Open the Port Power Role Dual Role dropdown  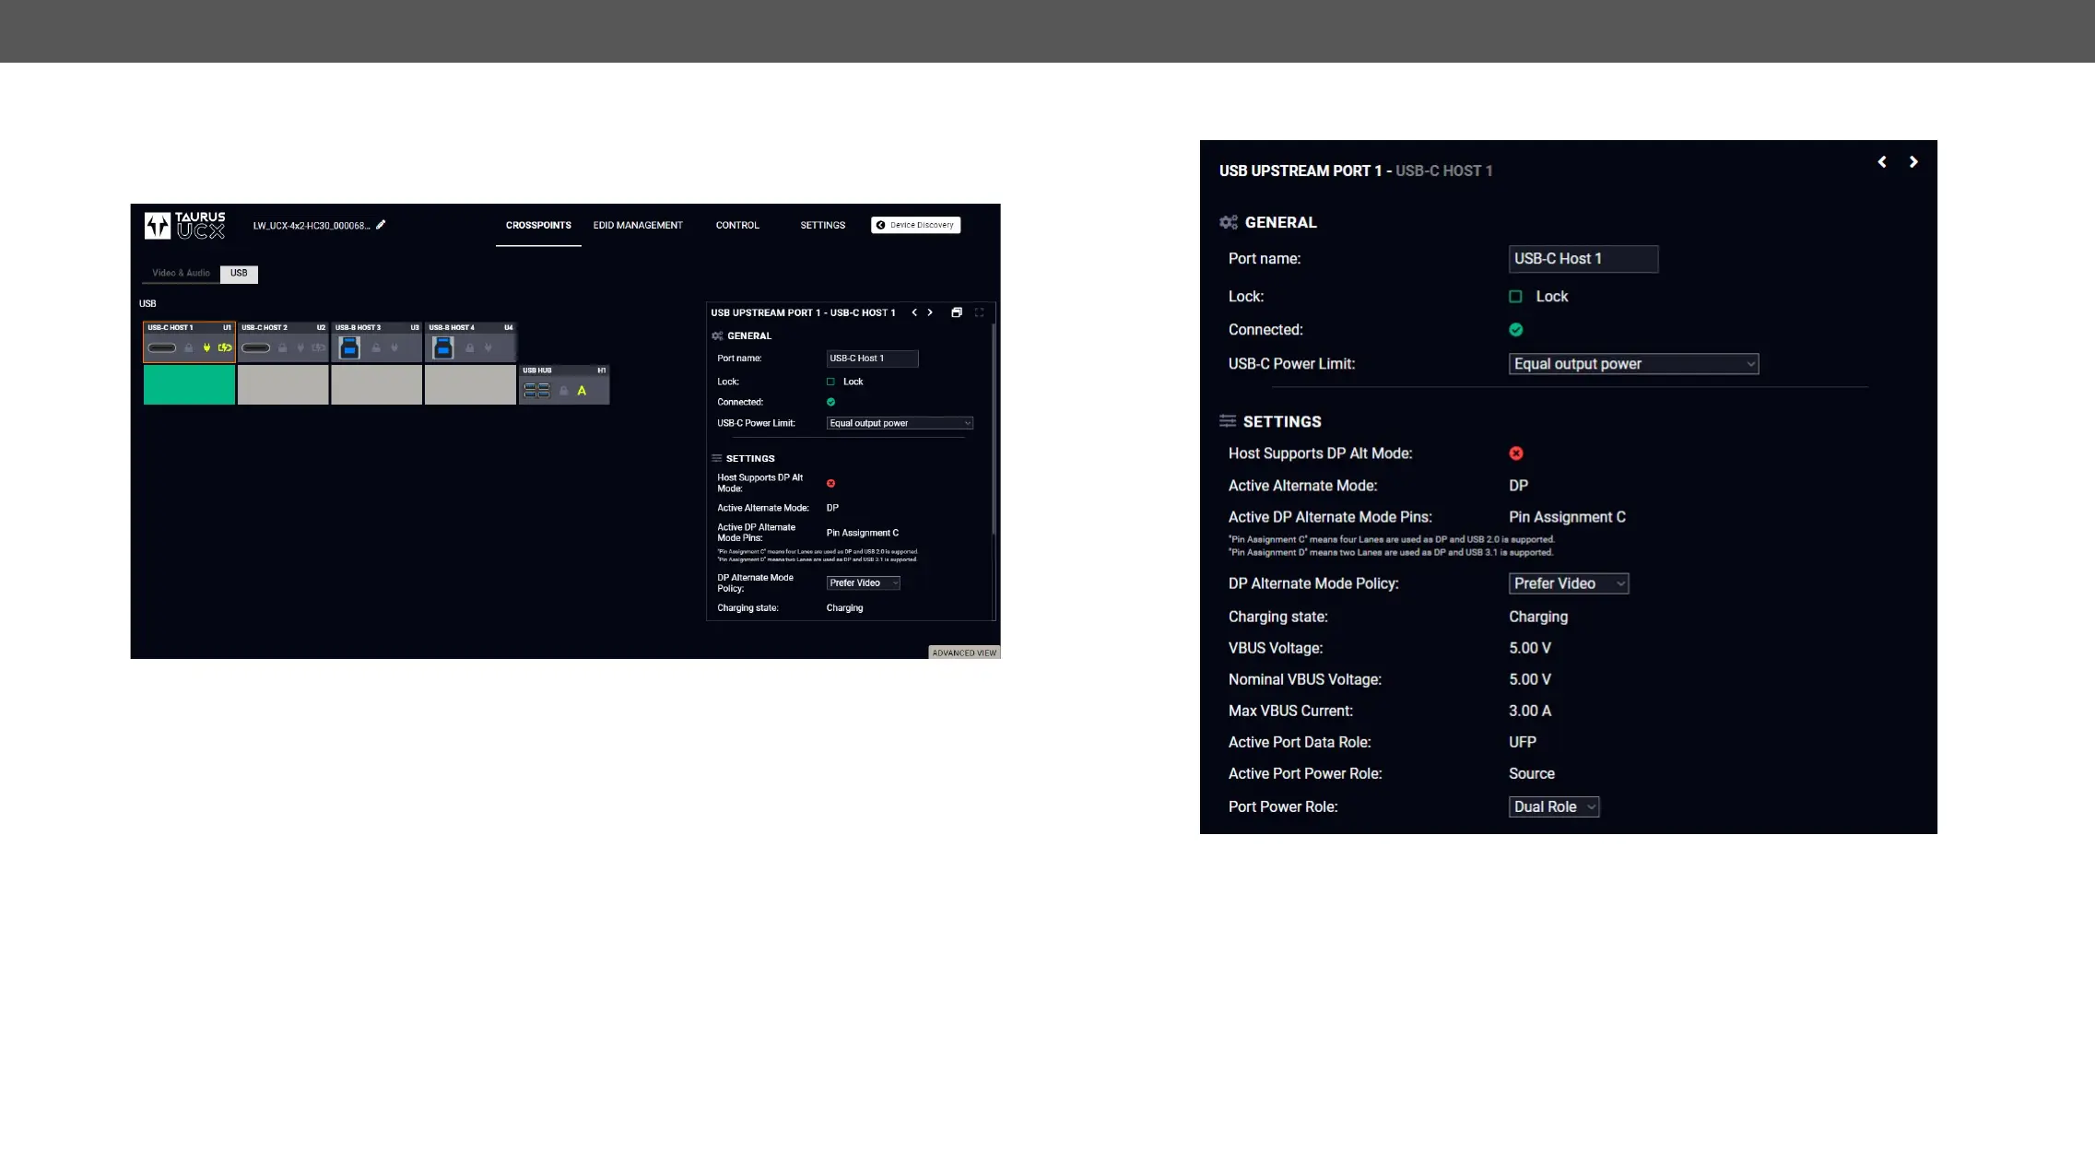tap(1554, 806)
